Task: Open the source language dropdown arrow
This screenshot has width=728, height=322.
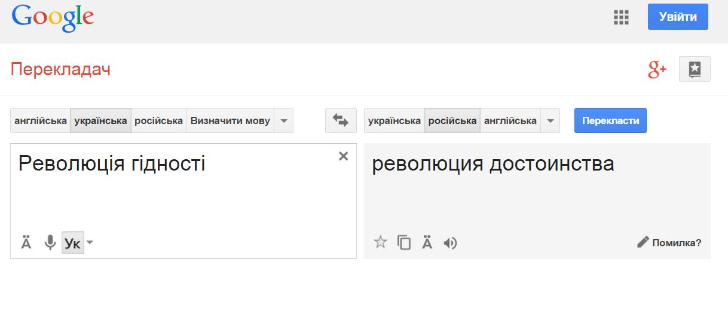Action: (284, 120)
